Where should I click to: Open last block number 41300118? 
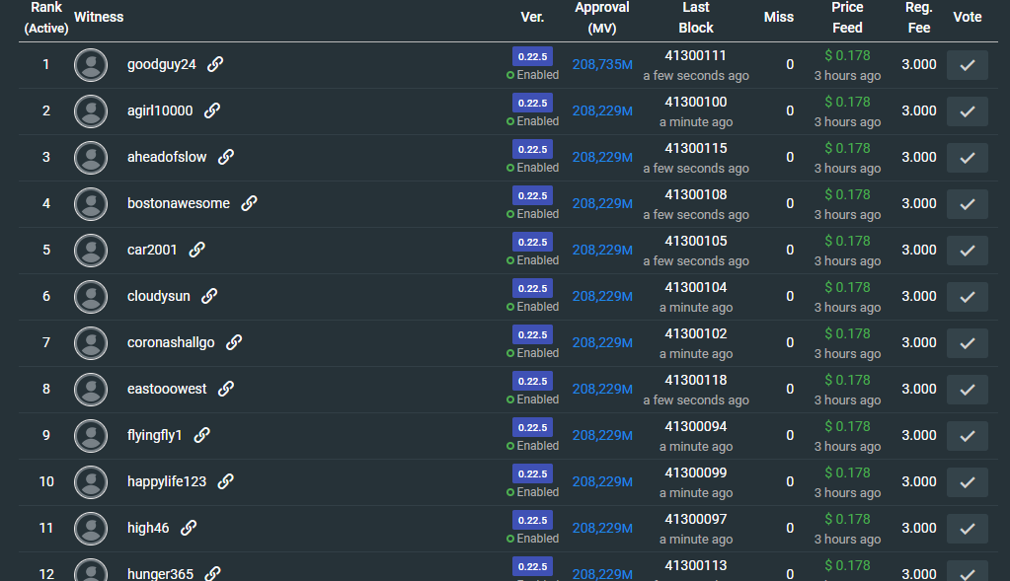click(x=695, y=380)
